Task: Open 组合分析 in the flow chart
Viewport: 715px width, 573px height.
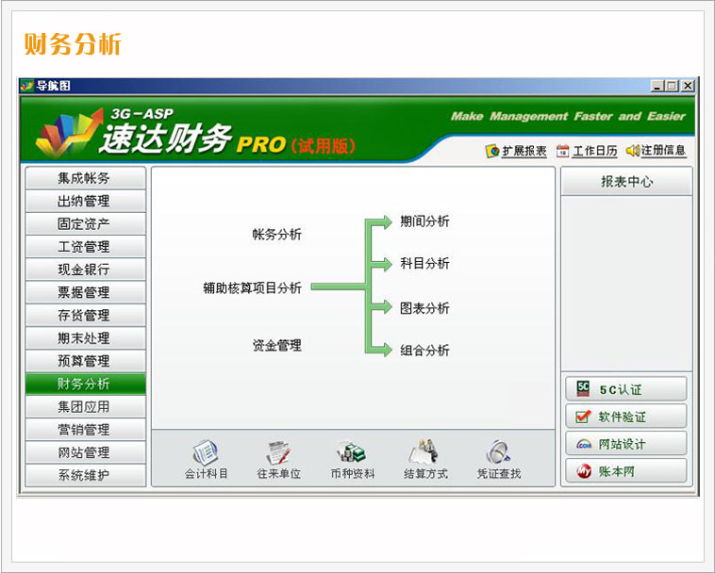Action: pos(424,351)
